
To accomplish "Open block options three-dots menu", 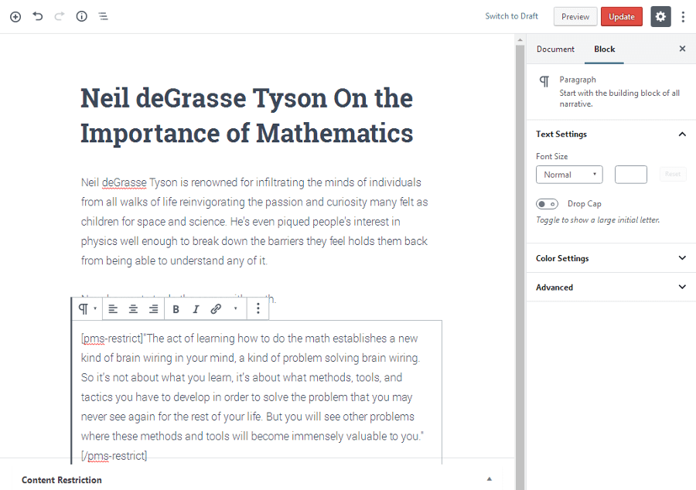I will (258, 308).
